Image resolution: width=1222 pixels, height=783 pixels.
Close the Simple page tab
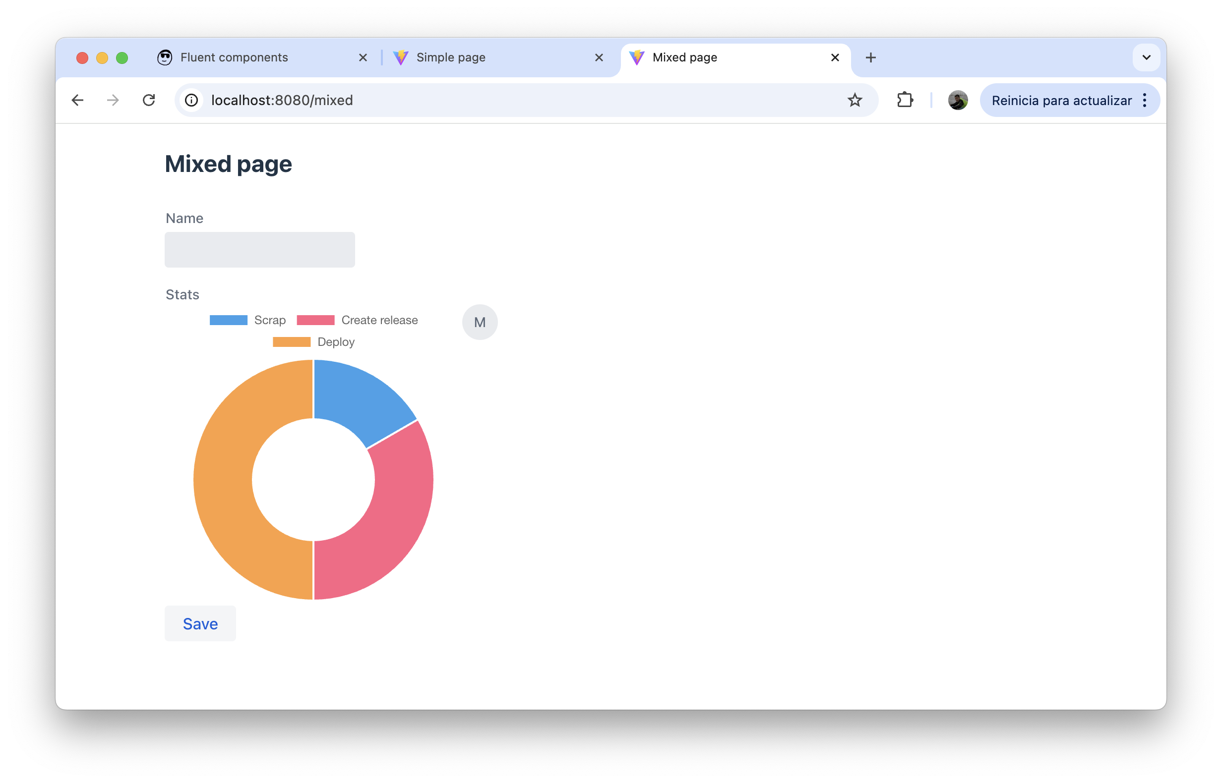click(599, 57)
